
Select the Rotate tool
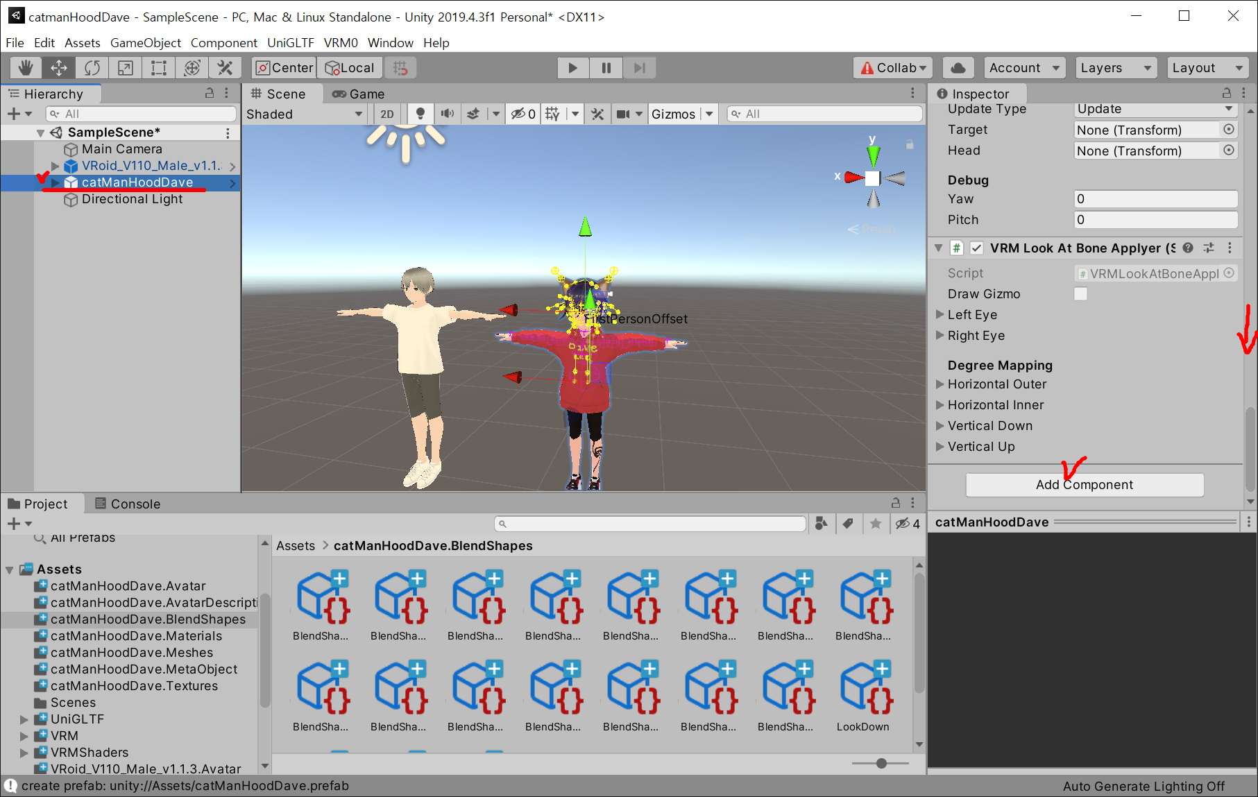92,68
